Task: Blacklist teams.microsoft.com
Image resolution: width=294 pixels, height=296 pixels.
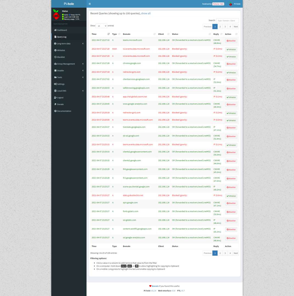Action: point(231,41)
